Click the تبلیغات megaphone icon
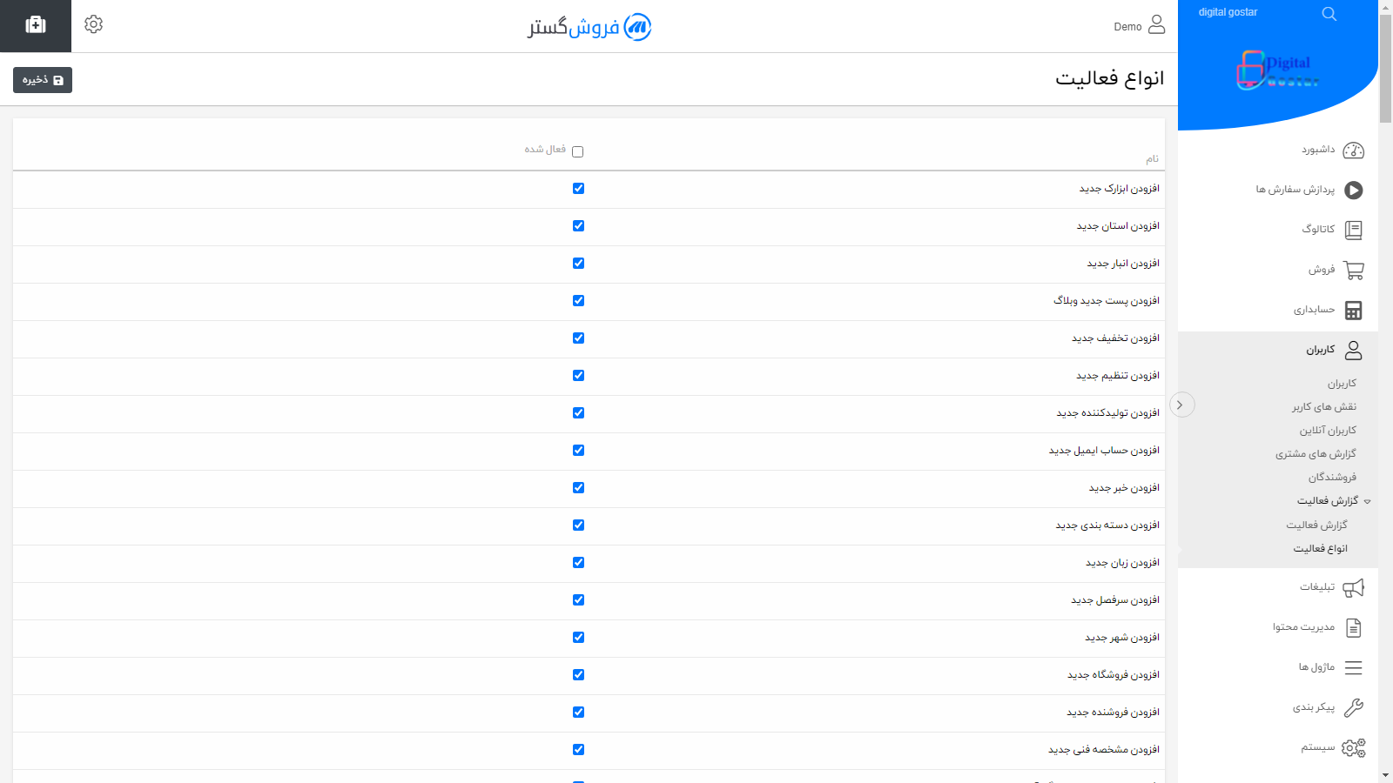Image resolution: width=1393 pixels, height=783 pixels. [1353, 587]
